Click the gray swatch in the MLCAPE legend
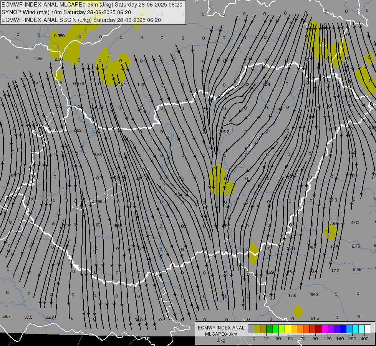The width and height of the screenshot is (376, 346). point(251,329)
